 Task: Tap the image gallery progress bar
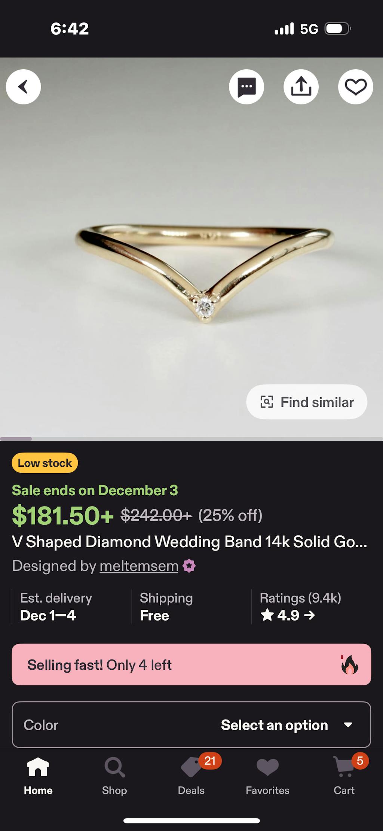point(191,439)
